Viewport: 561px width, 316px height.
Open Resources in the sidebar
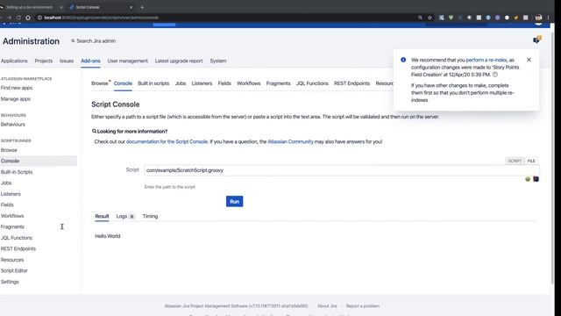(12, 260)
